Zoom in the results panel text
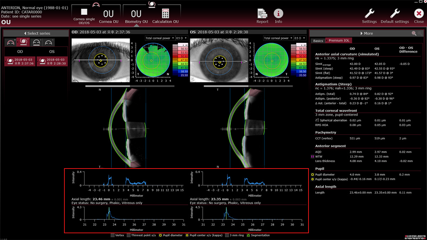The height and width of the screenshot is (240, 427). click(x=414, y=33)
